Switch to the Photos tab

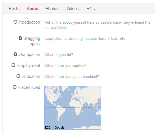[x=52, y=9]
